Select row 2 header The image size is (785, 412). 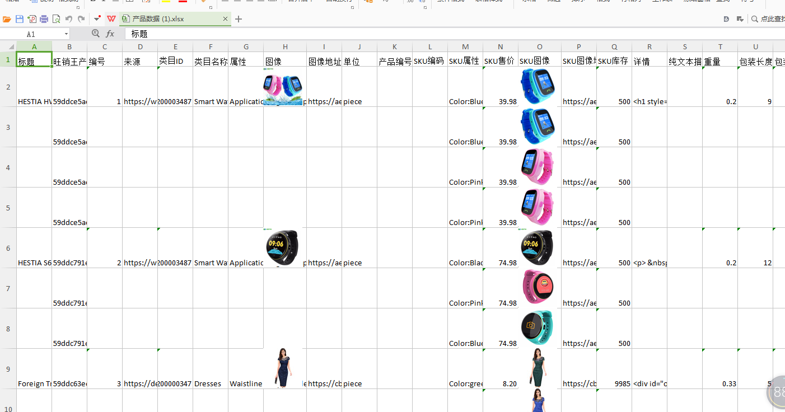pos(8,87)
